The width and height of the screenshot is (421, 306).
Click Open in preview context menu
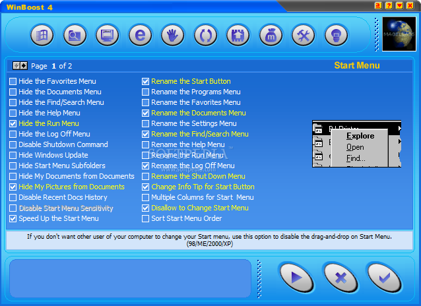[355, 147]
